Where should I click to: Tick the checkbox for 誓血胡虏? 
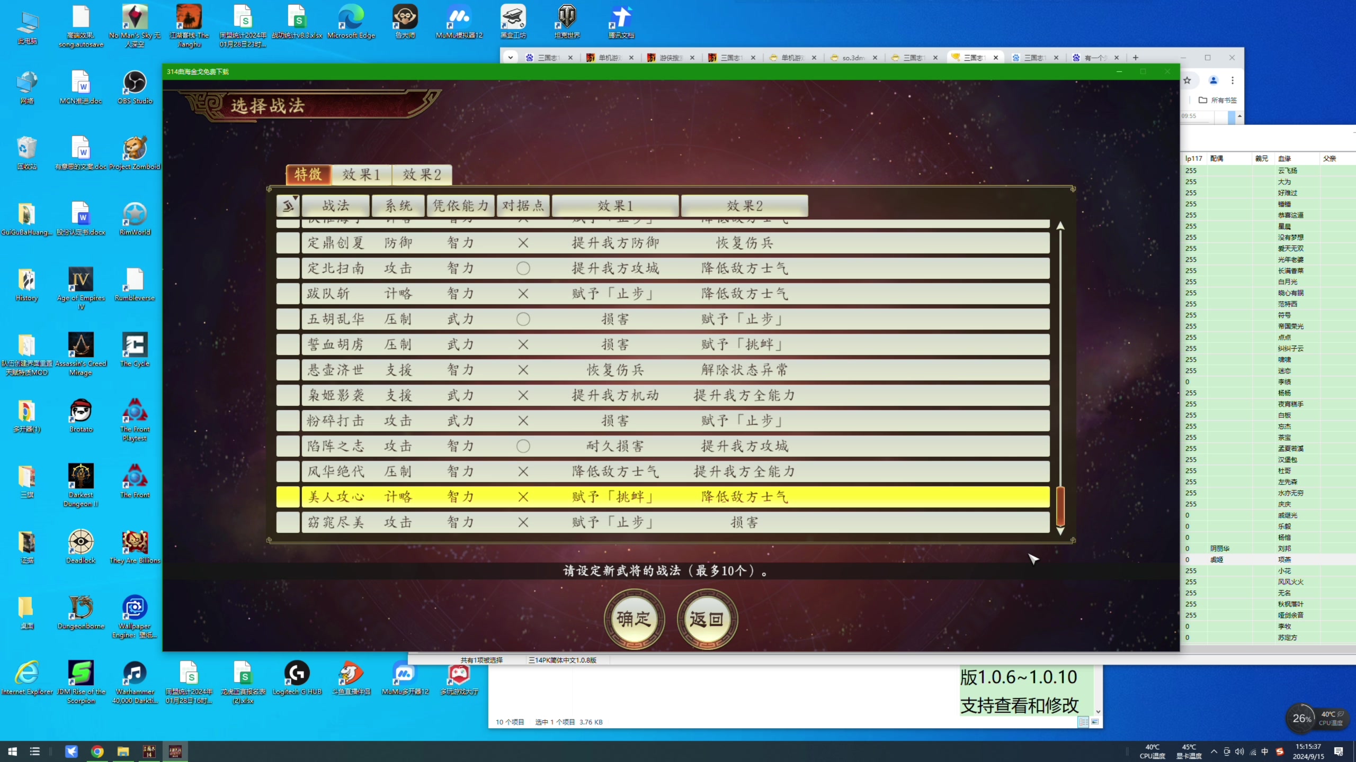[288, 344]
